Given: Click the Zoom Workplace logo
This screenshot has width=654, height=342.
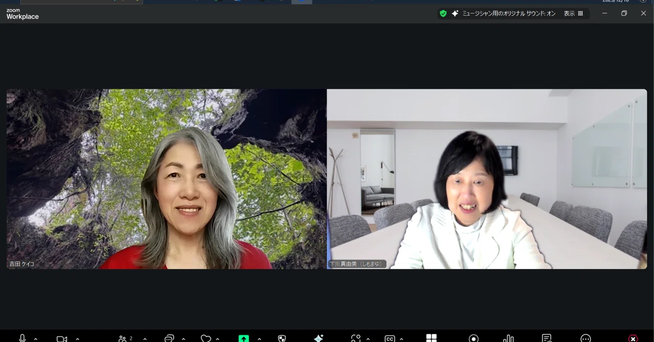Looking at the screenshot, I should (22, 14).
